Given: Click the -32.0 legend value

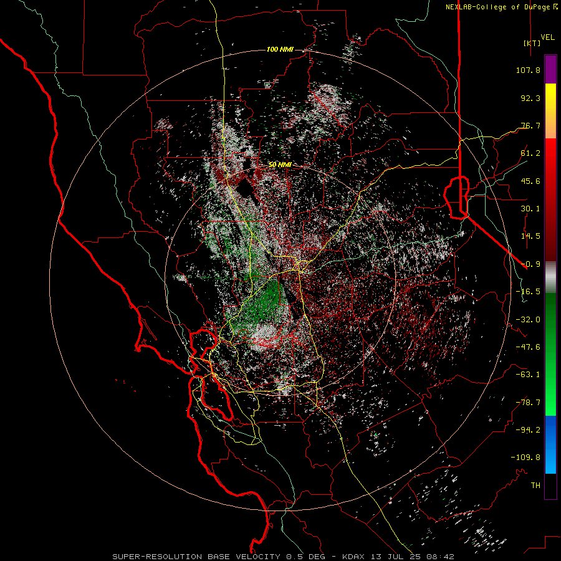Looking at the screenshot, I should (528, 320).
